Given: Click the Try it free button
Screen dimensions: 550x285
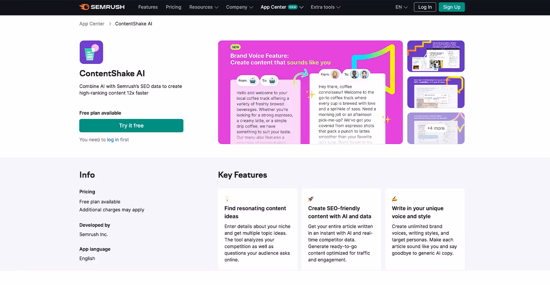Looking at the screenshot, I should [x=131, y=125].
